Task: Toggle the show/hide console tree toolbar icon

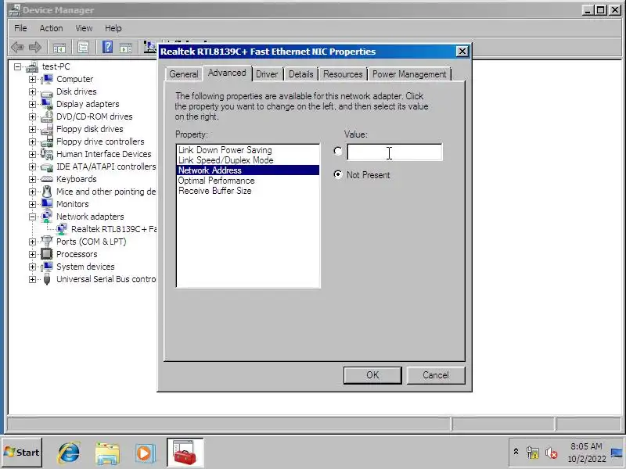Action: point(59,48)
